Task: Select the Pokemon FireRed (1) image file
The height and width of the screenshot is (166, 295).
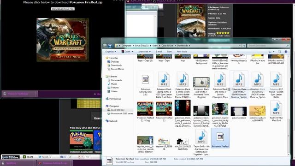Action: 164,112
